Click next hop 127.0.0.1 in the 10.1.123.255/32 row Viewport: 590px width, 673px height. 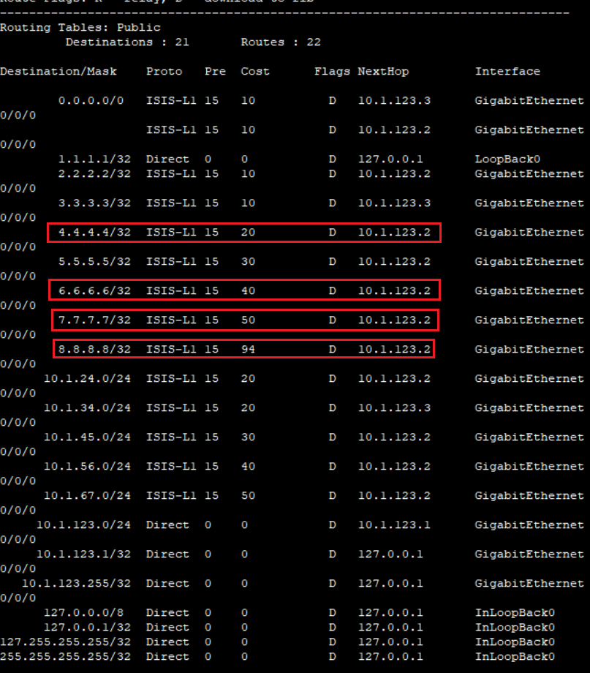click(390, 583)
